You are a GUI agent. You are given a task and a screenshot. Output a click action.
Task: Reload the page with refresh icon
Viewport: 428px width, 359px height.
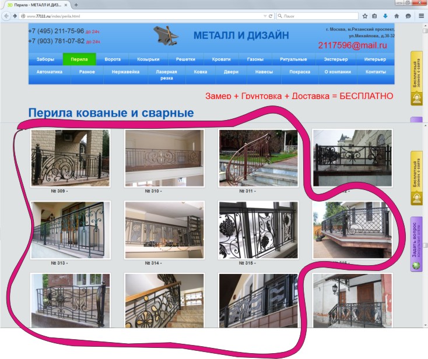pos(271,16)
